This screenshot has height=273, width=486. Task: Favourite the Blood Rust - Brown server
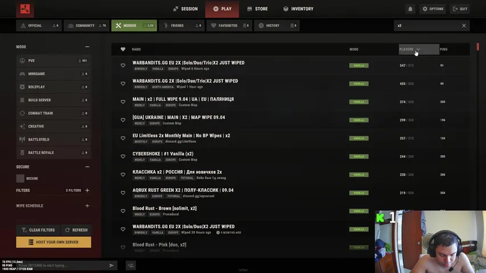[x=123, y=211]
